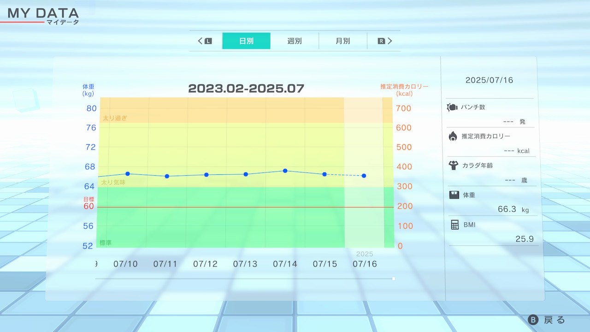
Task: Click the 07/13 date label
Action: click(x=245, y=264)
